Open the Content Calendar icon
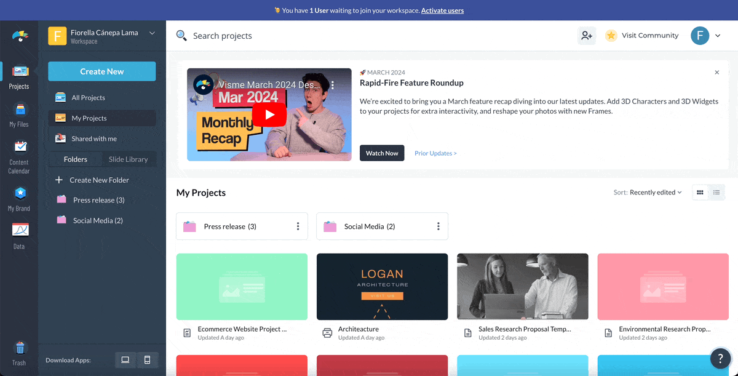The width and height of the screenshot is (738, 376). [x=19, y=156]
